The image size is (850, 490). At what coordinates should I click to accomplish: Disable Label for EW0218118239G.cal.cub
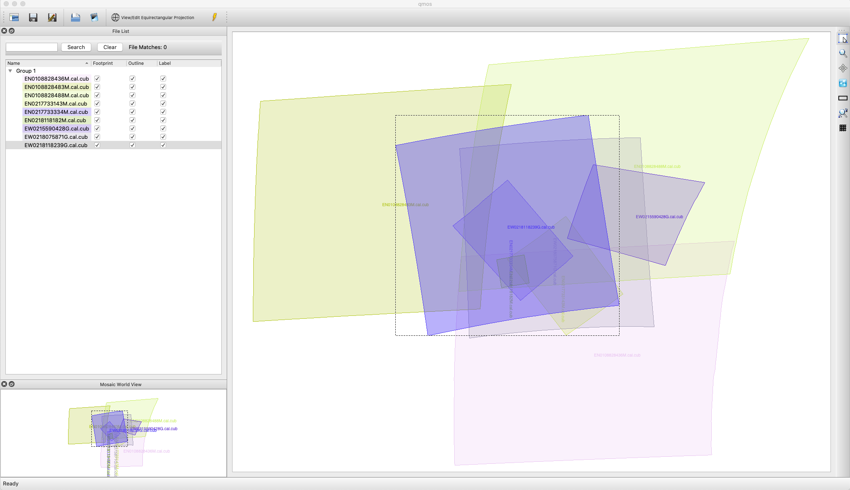pyautogui.click(x=163, y=145)
